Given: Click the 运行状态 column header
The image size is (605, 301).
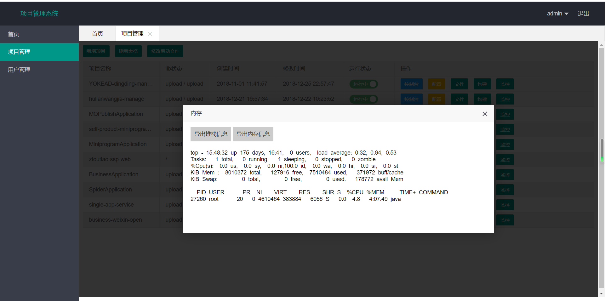Looking at the screenshot, I should (360, 69).
